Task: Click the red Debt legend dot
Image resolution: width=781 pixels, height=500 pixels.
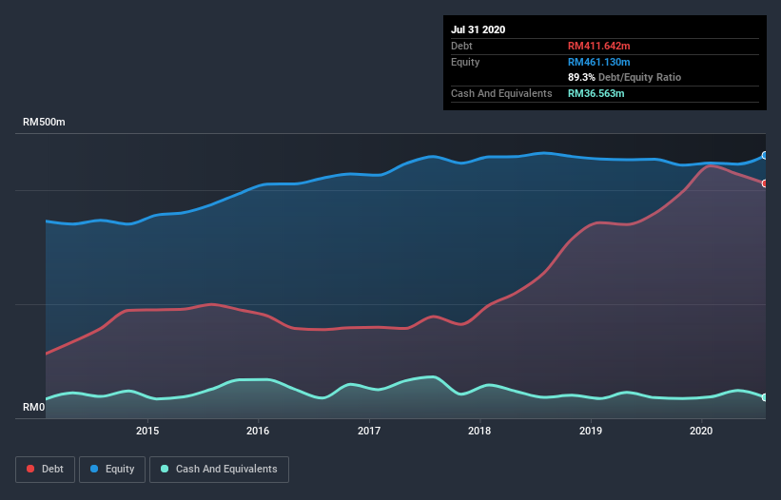Action: point(30,469)
